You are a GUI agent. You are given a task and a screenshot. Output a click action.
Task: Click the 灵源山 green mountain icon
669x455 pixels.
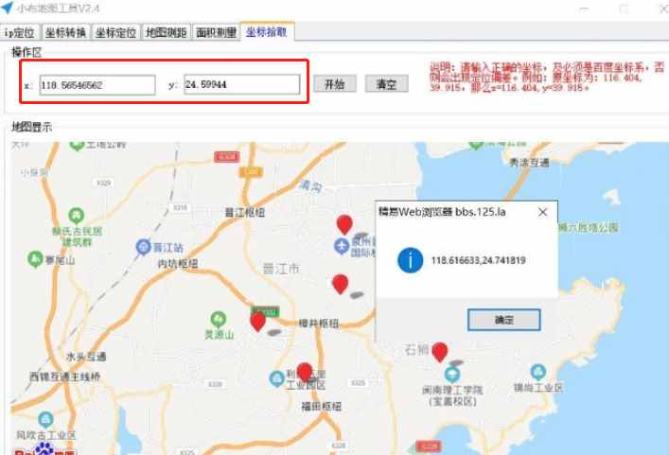(218, 319)
